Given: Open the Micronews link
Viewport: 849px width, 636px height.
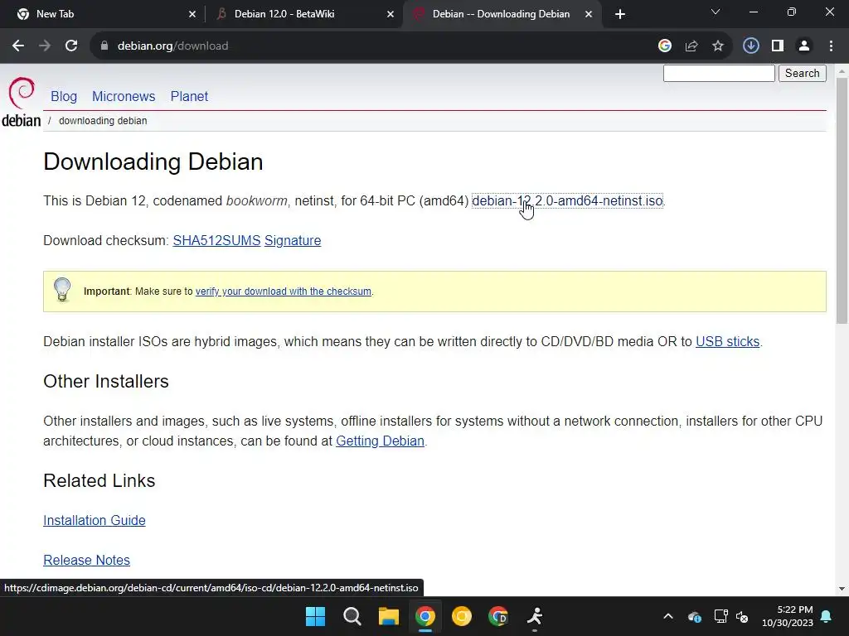Looking at the screenshot, I should click(x=124, y=96).
